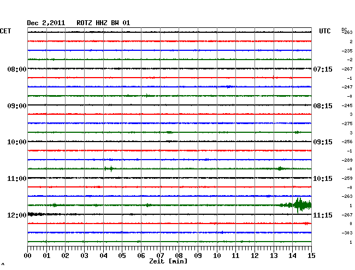Click the '10' minute axis tick label

[217, 255]
